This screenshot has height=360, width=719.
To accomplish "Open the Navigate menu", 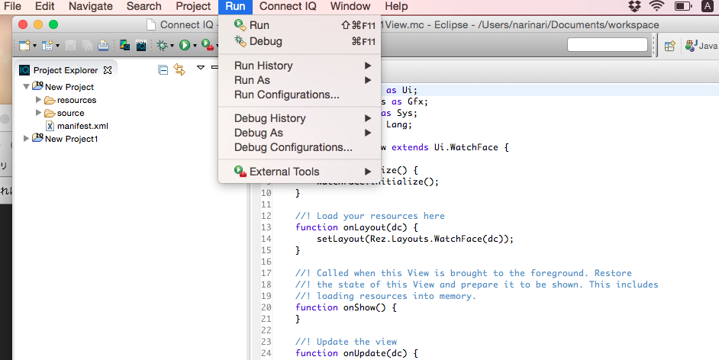I will pos(90,6).
